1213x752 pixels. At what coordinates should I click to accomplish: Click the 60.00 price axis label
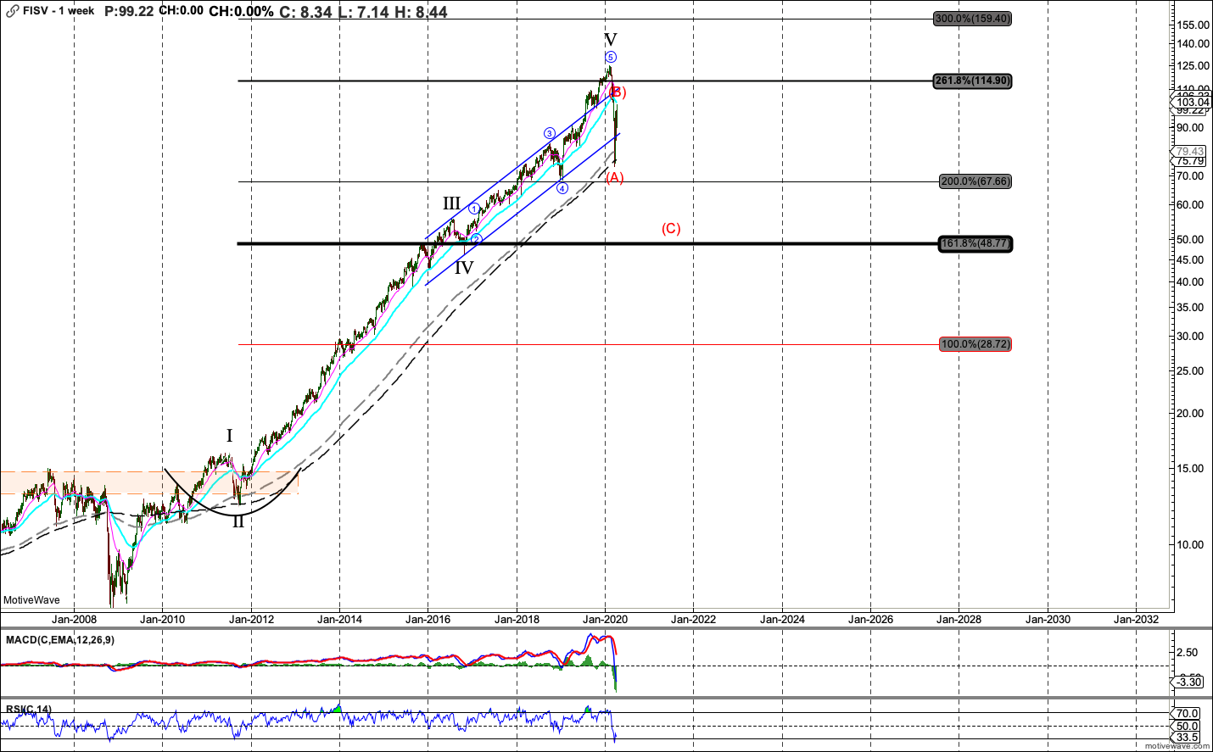tap(1190, 205)
